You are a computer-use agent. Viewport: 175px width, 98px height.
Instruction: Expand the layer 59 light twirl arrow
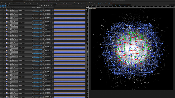tap(5, 13)
